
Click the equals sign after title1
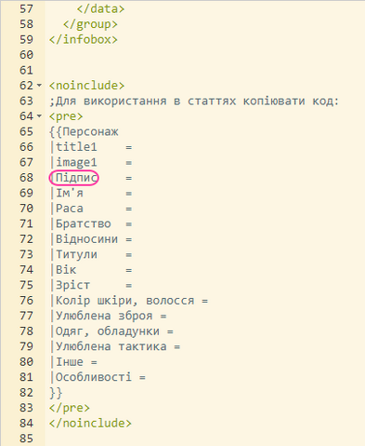[129, 147]
